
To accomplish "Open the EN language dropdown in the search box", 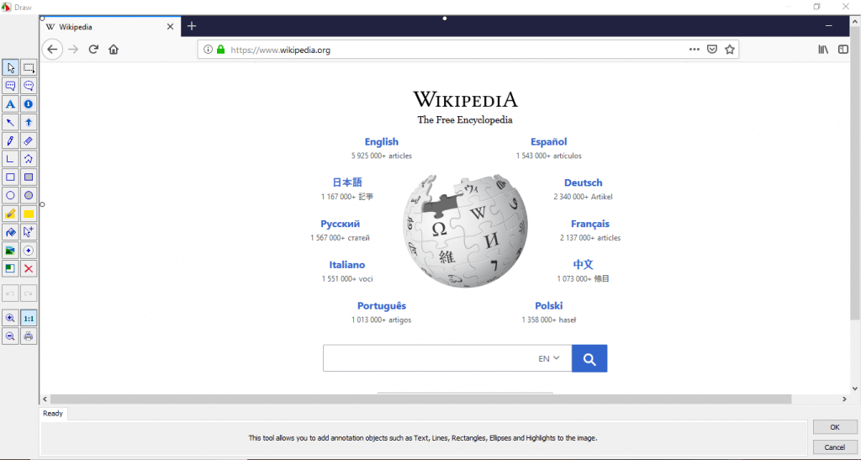I will [548, 358].
